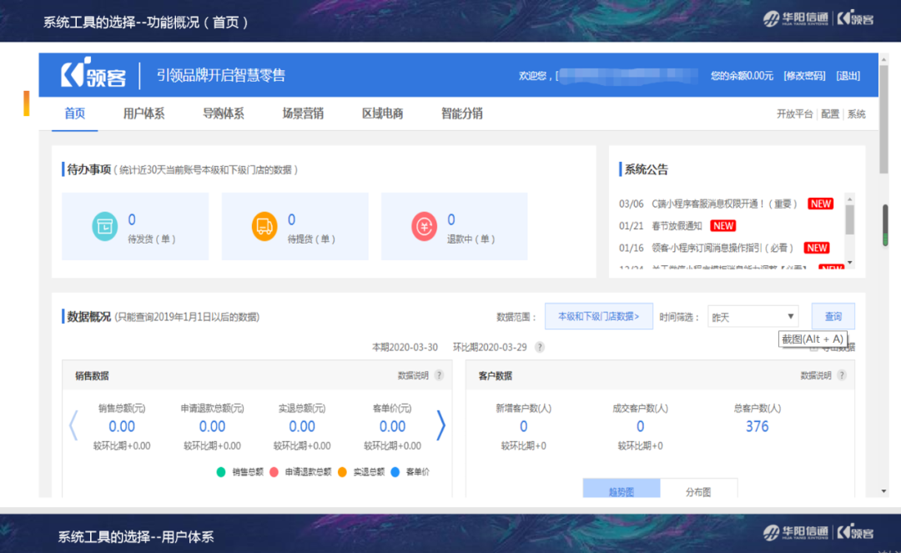The width and height of the screenshot is (901, 553).
Task: Open 系统 link
Action: 856,113
